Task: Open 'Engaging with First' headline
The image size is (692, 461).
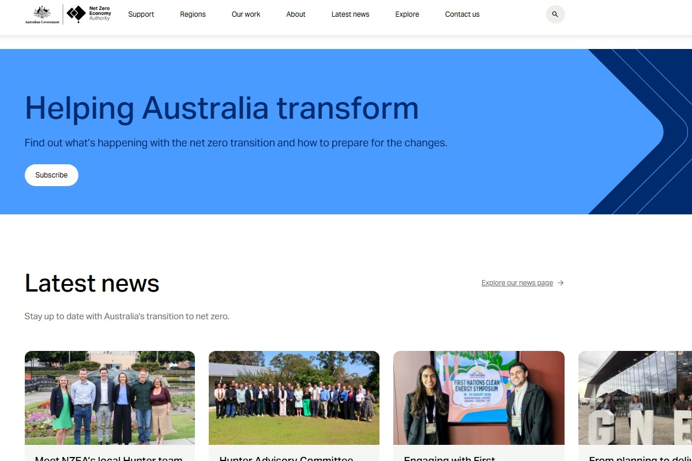Action: [x=450, y=458]
